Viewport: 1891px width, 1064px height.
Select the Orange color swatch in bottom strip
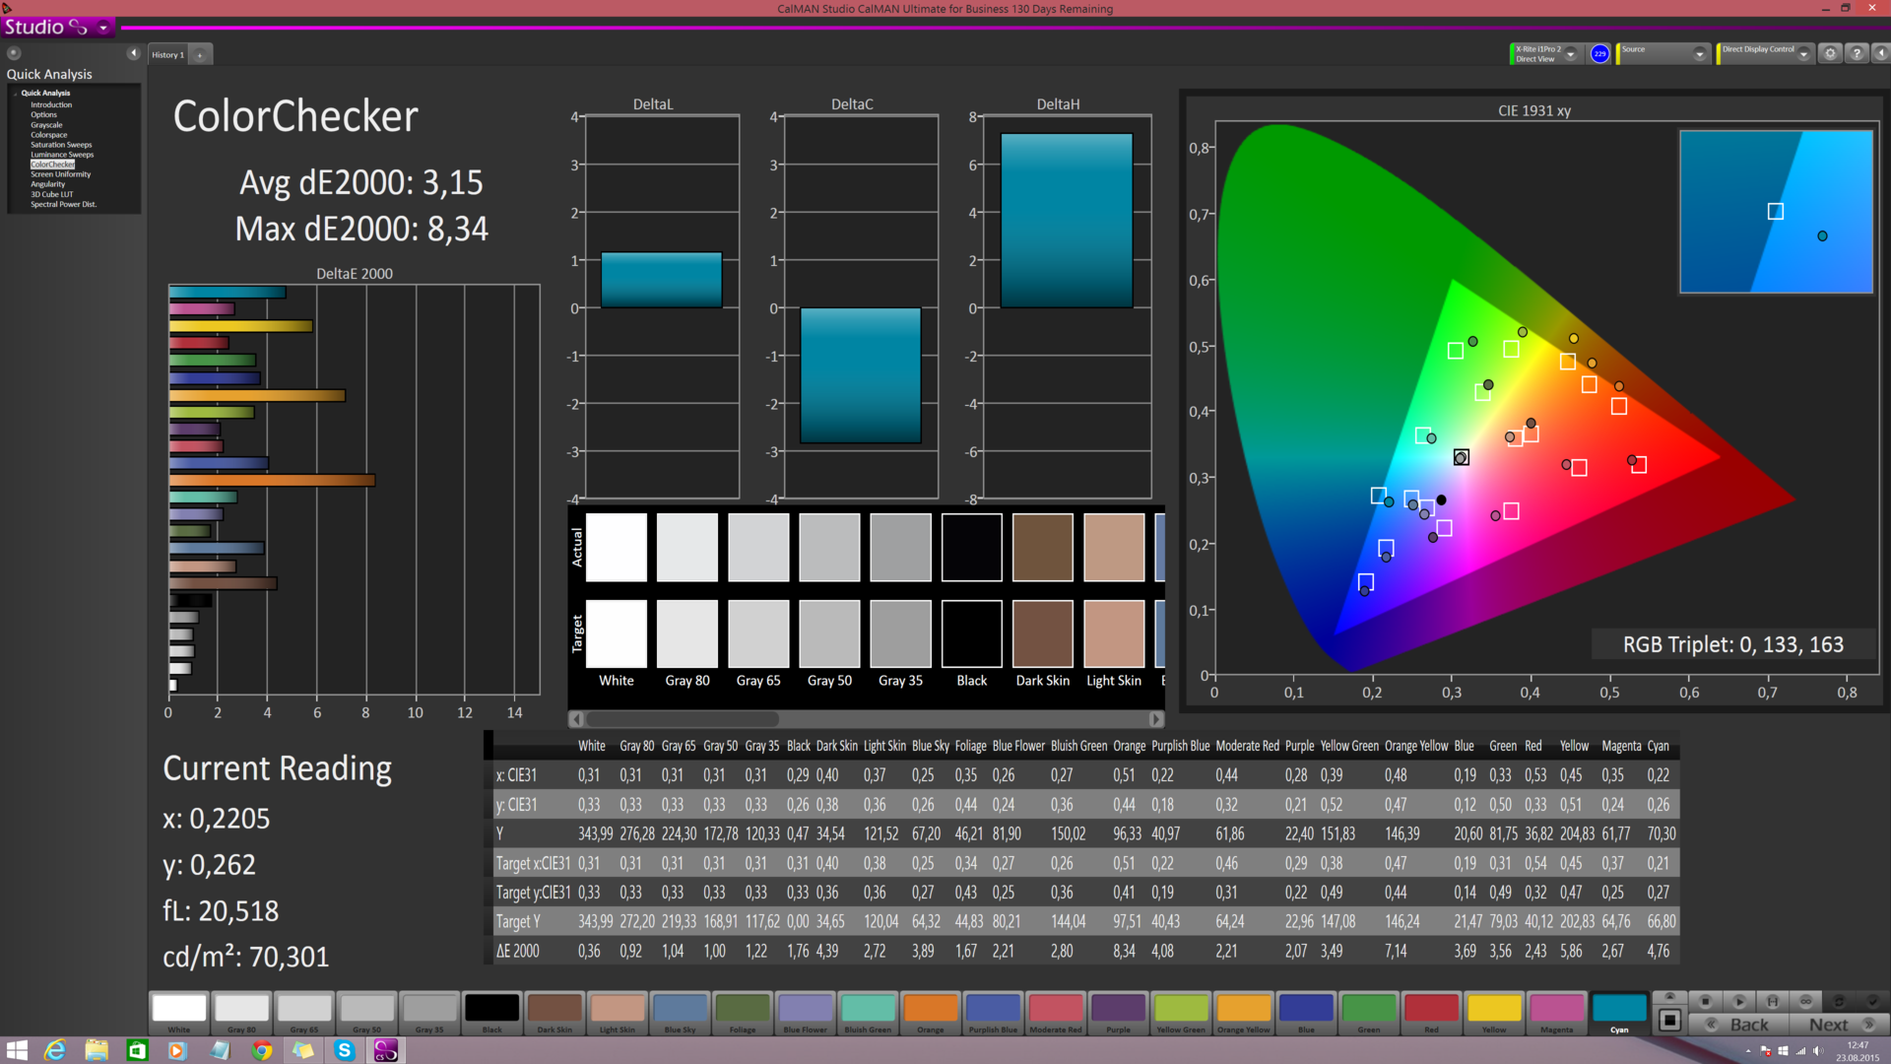930,1010
